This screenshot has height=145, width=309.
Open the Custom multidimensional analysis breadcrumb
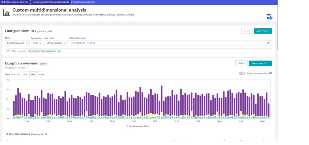click(x=51, y=2)
